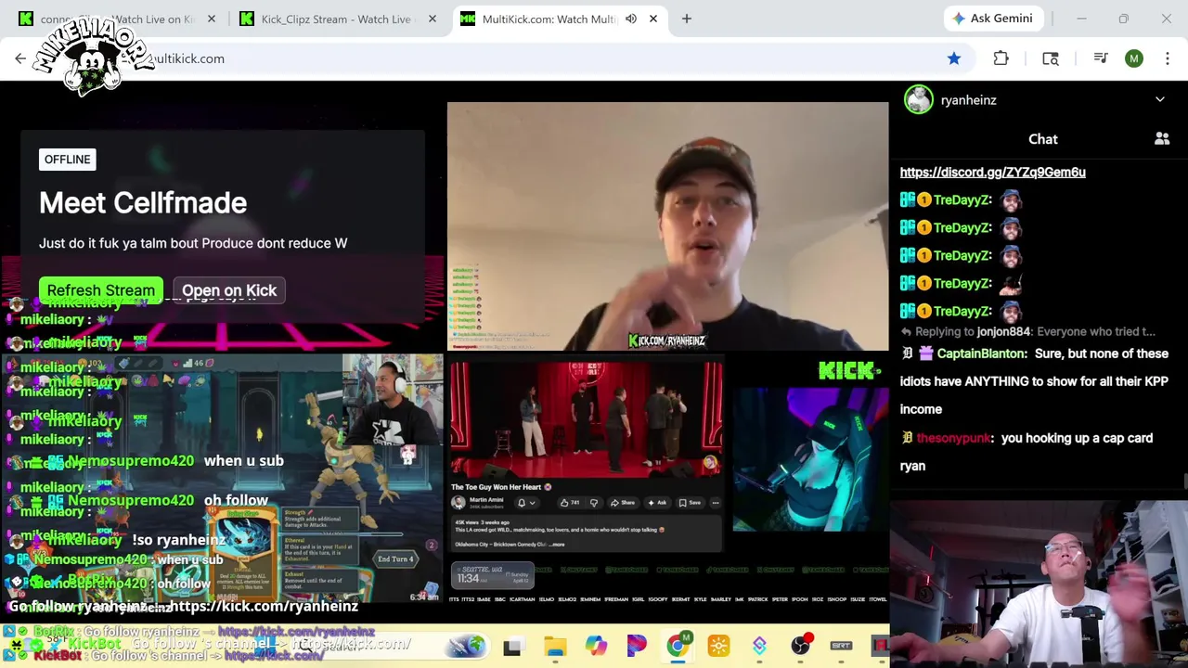Screen dimensions: 1188x668
Task: Open File Explorer from taskbar
Action: [x=555, y=647]
